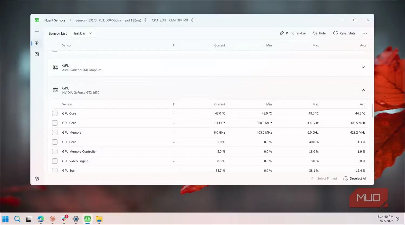Open the hamburger navigation menu
This screenshot has height=225, width=405.
(x=37, y=33)
